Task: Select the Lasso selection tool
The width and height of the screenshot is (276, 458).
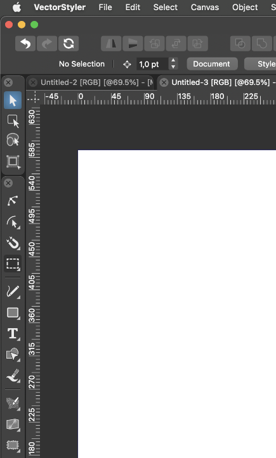Action: click(13, 140)
